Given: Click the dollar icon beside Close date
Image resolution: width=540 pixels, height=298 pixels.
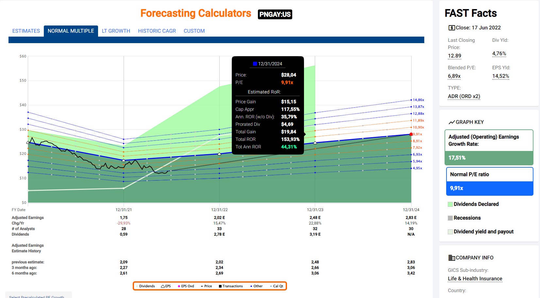Looking at the screenshot, I should pyautogui.click(x=451, y=28).
